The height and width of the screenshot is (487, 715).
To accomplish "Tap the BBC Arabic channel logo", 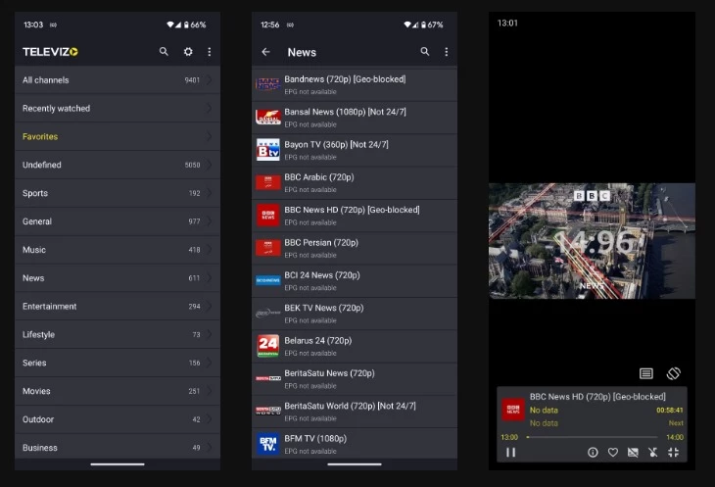I will [x=267, y=182].
